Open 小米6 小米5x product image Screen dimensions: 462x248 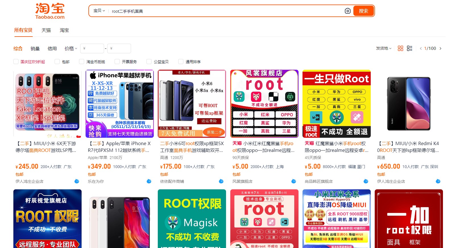point(192,104)
